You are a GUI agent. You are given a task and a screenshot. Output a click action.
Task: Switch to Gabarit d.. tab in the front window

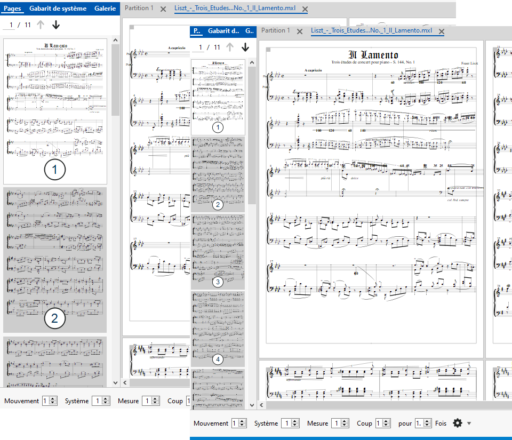point(223,31)
